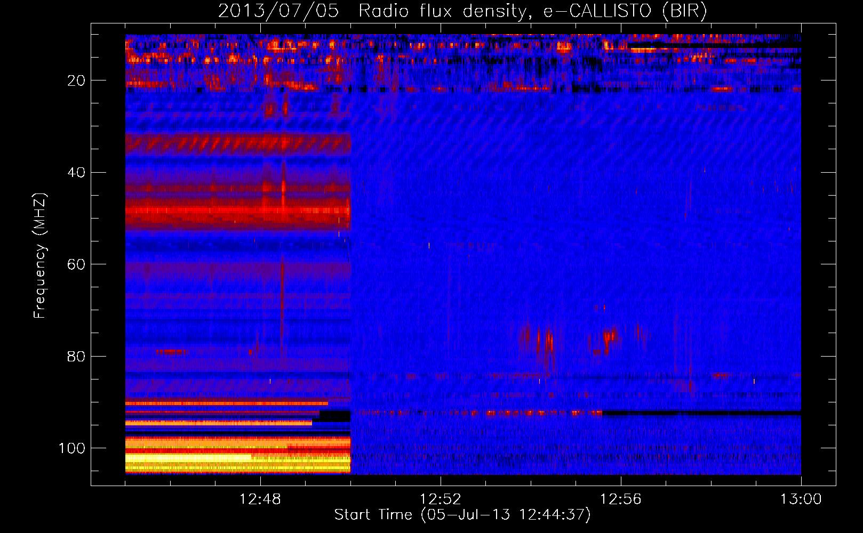Viewport: 863px width, 533px height.
Task: Click the 80 MHz frequency tick label
Action: pos(76,356)
